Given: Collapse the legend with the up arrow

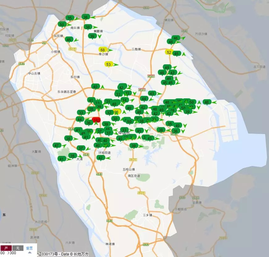Looking at the screenshot, I should (30, 252).
